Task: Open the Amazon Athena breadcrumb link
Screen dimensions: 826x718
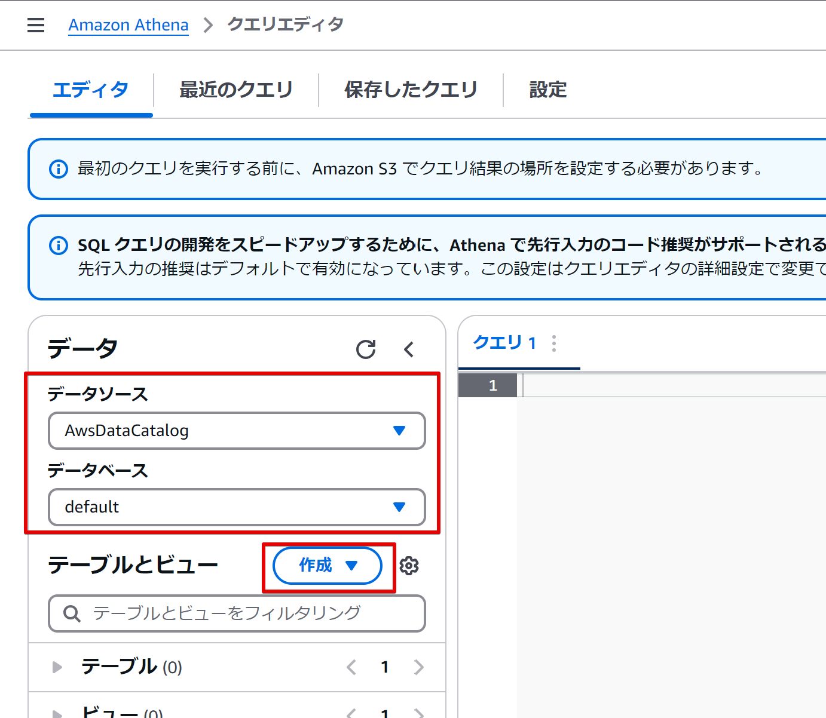Action: (128, 24)
